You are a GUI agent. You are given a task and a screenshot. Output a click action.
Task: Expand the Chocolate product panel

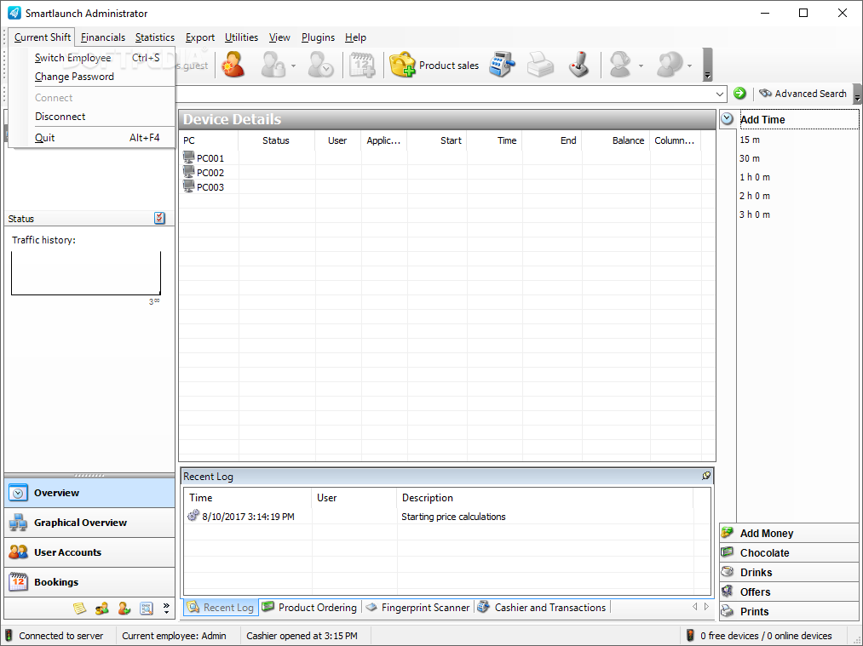tap(789, 552)
